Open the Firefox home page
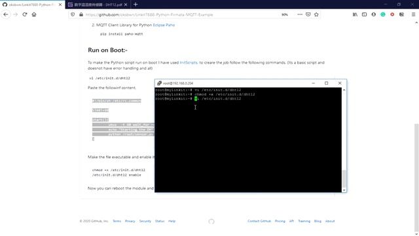Viewport: 419px width, 236px height. point(34,14)
